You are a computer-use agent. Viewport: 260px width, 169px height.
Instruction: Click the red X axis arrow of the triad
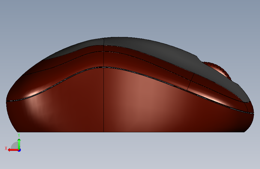tap(13, 150)
